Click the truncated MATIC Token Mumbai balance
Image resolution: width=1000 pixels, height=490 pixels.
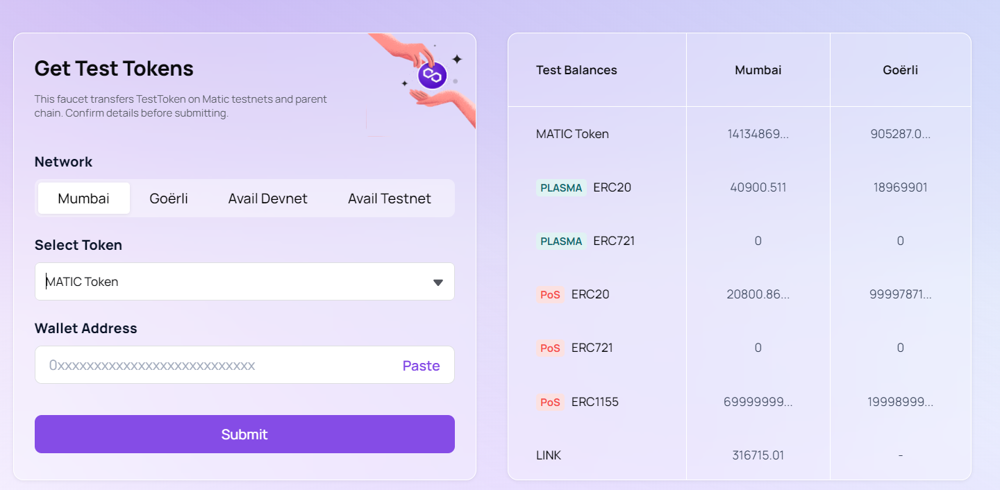758,134
